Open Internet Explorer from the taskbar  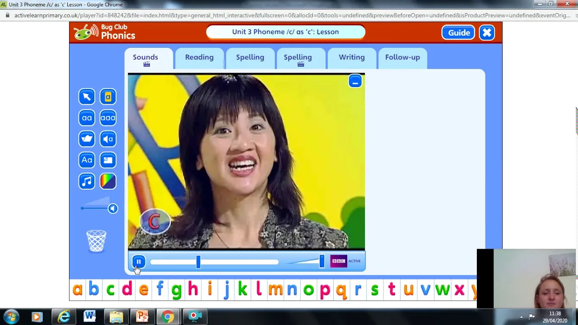click(x=63, y=317)
